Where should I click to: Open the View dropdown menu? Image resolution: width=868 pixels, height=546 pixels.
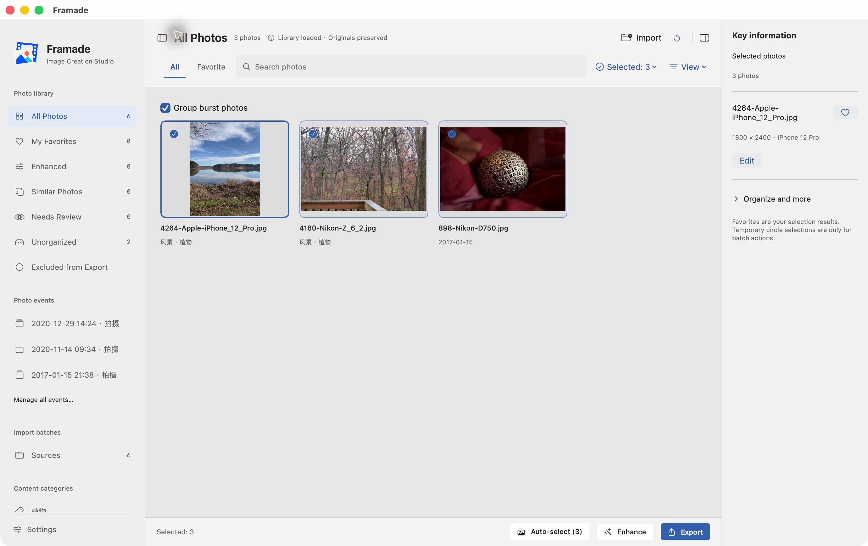click(688, 67)
